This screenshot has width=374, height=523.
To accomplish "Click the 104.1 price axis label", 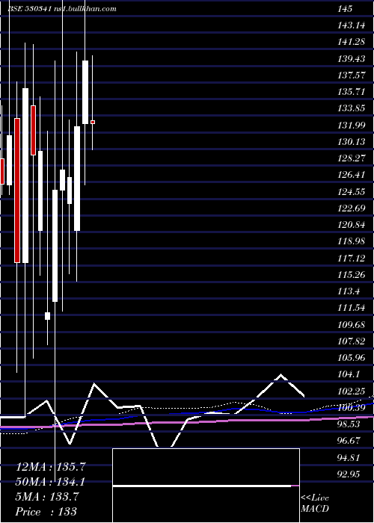I will 349,374.
